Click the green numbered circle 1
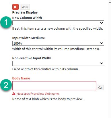Image resolution: width=111 pixels, height=118 pixels. coord(6,22)
